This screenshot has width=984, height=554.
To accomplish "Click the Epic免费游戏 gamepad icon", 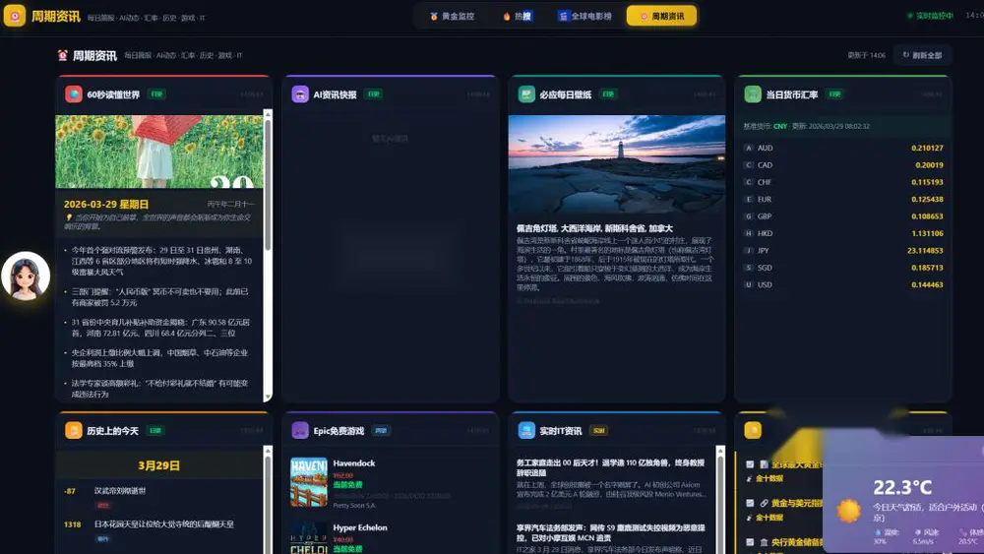I will 300,430.
